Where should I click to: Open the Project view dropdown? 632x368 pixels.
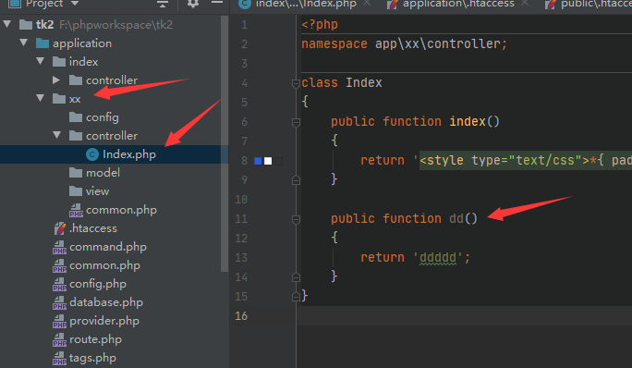(x=75, y=3)
